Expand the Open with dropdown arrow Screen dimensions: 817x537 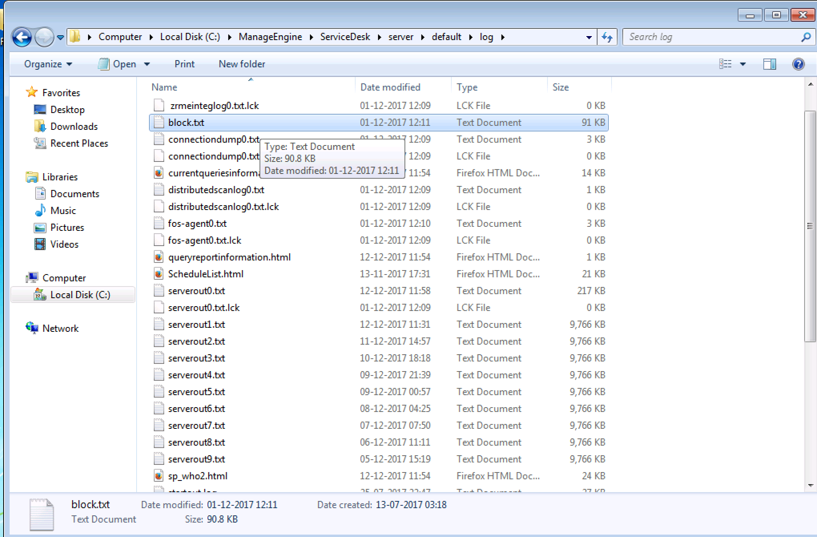[147, 64]
